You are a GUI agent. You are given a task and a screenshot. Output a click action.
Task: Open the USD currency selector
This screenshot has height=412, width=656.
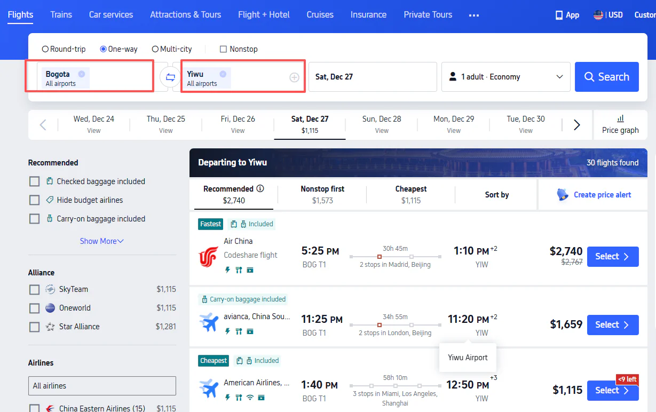[x=608, y=15]
